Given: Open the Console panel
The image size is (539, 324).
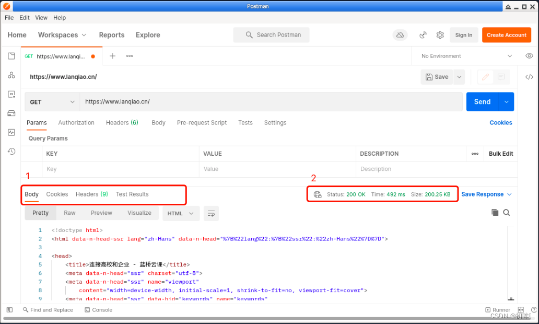Looking at the screenshot, I should (x=99, y=310).
